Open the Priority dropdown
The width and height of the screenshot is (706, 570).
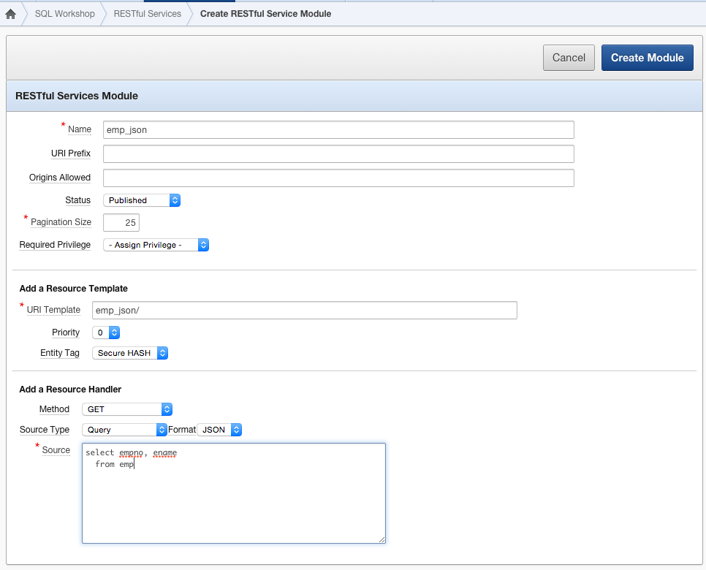coord(106,332)
